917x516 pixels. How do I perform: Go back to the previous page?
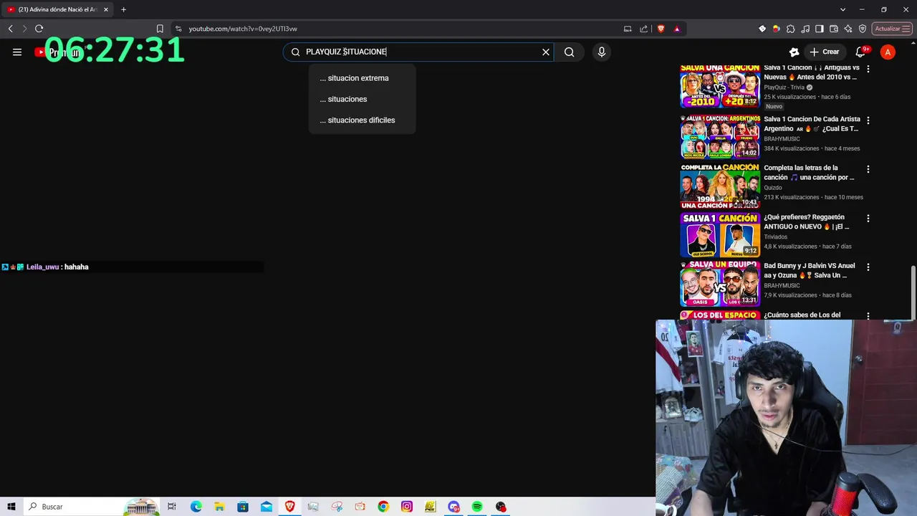11,29
